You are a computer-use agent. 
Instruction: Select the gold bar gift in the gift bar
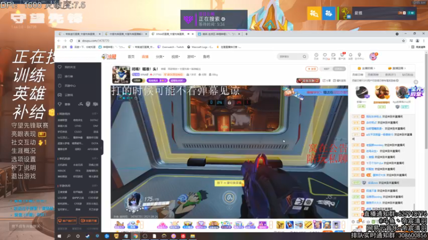pos(308,225)
